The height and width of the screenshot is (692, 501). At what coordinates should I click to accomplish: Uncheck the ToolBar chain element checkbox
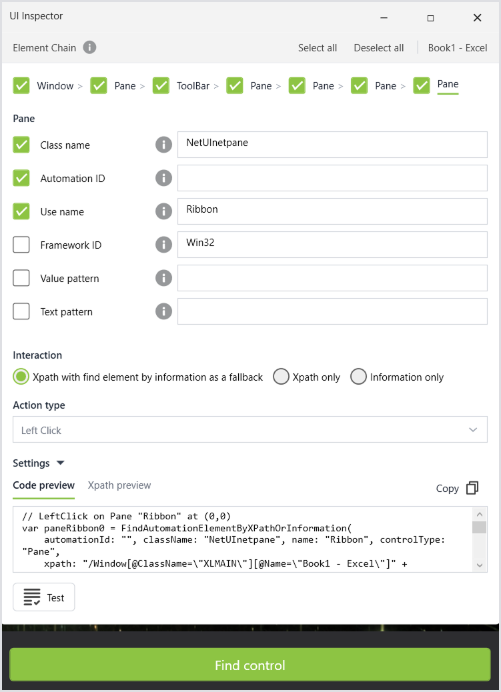pyautogui.click(x=161, y=85)
